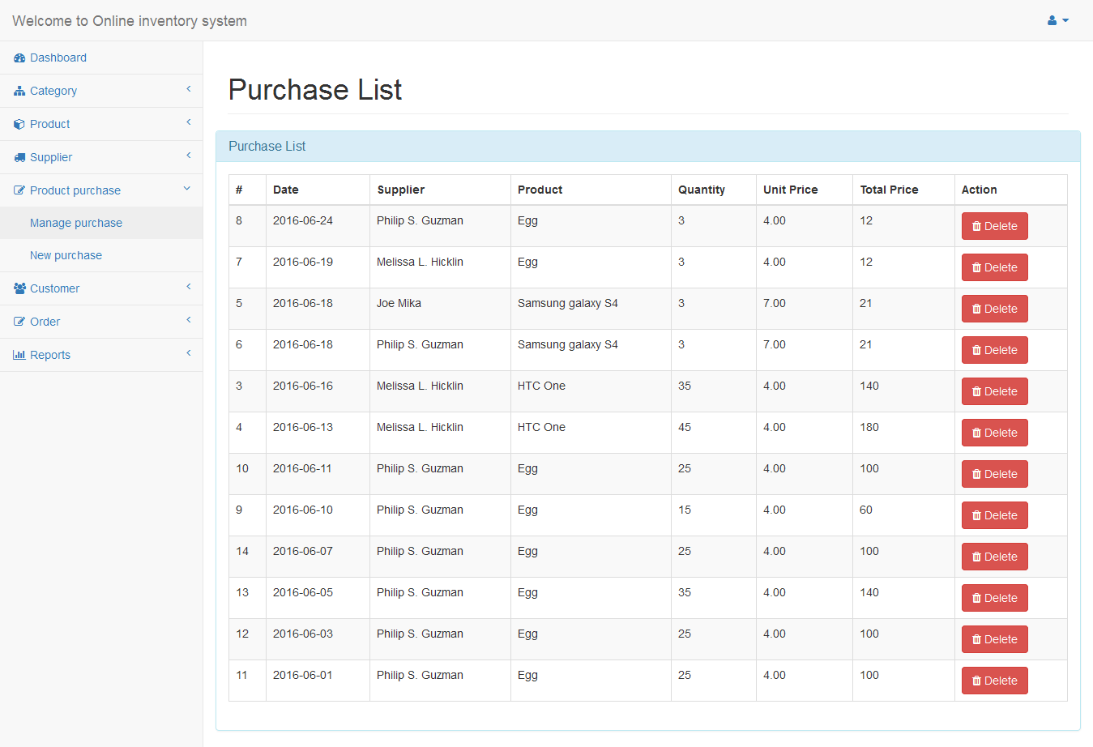The height and width of the screenshot is (747, 1093).
Task: Expand the Category submenu chevron
Action: [189, 89]
